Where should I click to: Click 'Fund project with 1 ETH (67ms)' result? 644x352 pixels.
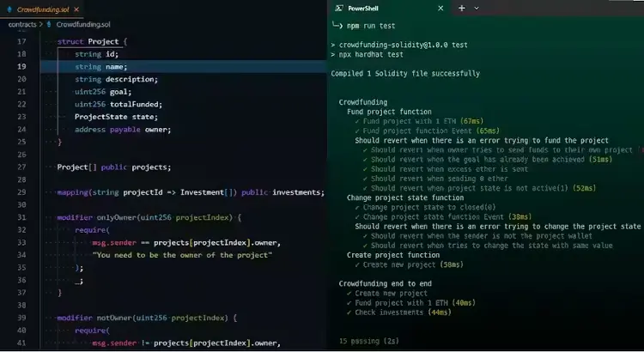[419, 121]
